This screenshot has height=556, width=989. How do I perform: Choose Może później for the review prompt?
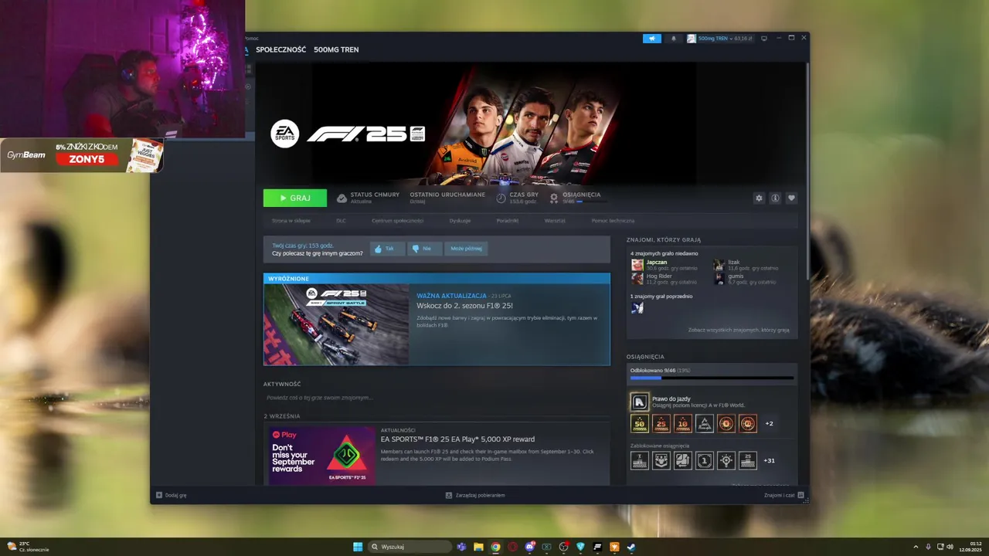click(466, 249)
